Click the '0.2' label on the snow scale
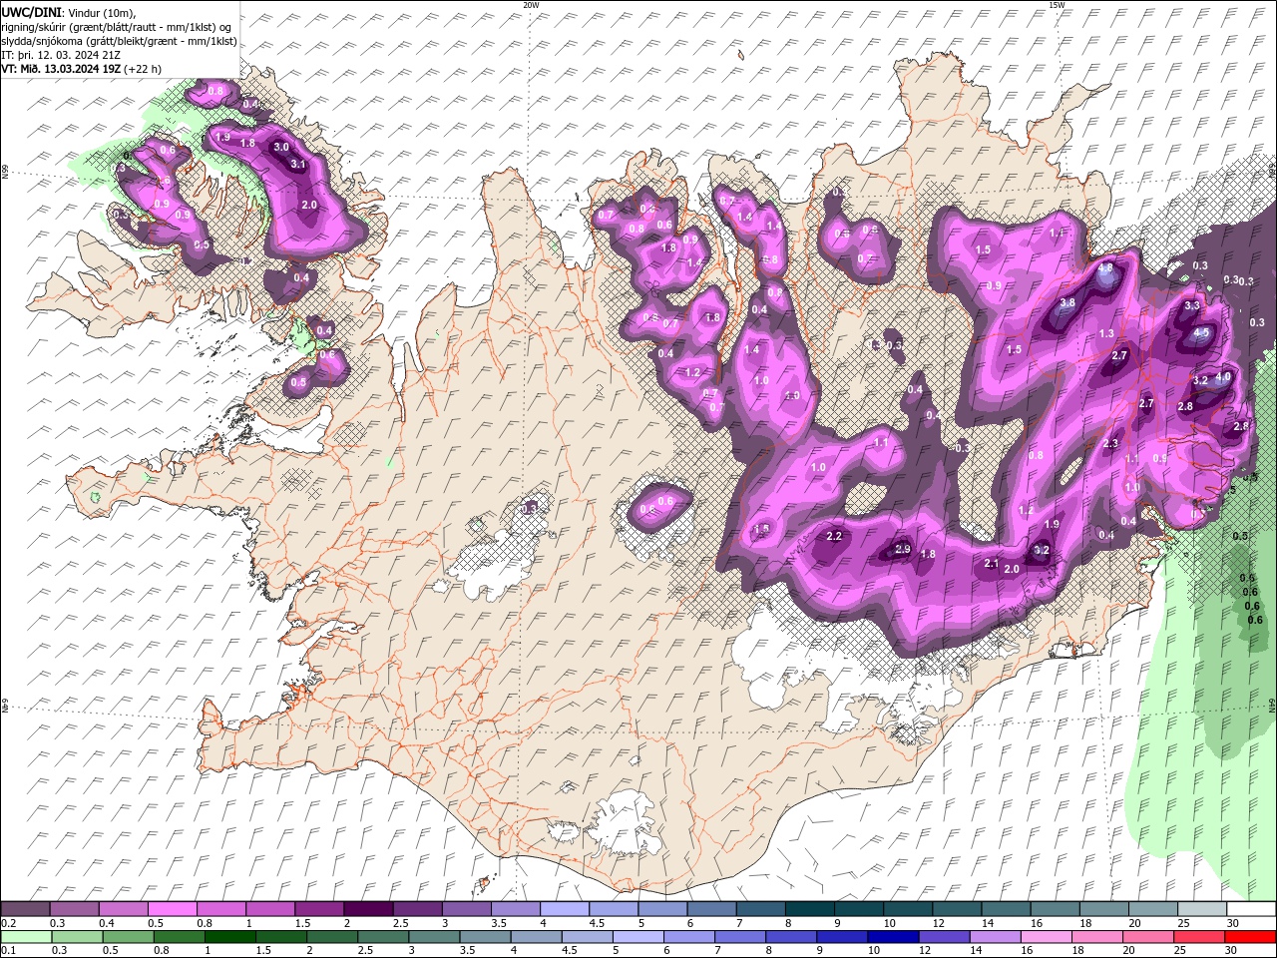The width and height of the screenshot is (1277, 958). pyautogui.click(x=8, y=923)
